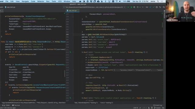Click the Git branch master widget
The image size is (195, 109).
coord(157,108)
